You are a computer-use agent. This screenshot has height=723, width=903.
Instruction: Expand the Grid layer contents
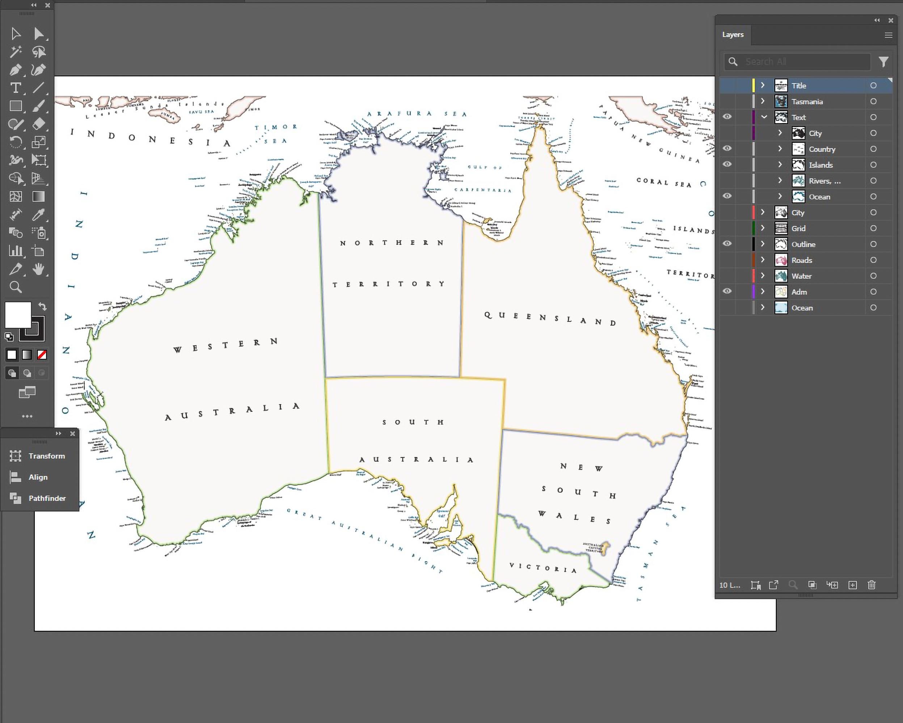763,228
